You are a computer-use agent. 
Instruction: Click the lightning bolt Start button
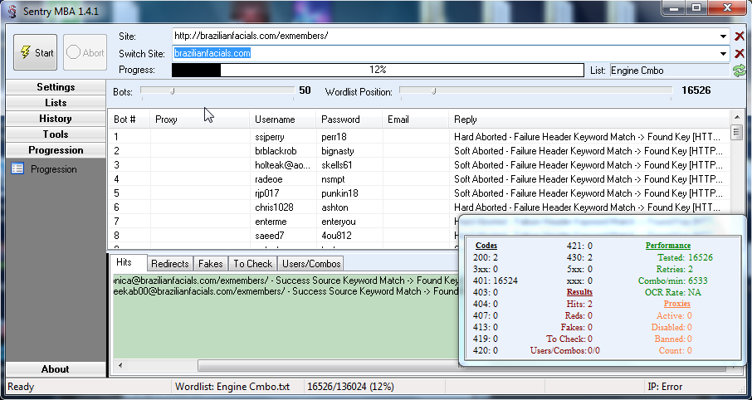35,53
